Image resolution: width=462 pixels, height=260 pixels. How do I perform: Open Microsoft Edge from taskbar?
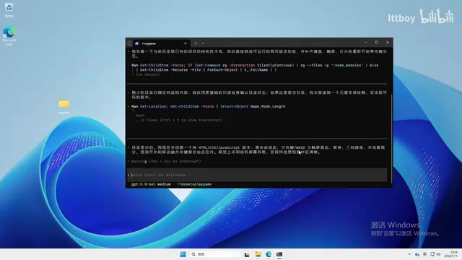click(269, 254)
